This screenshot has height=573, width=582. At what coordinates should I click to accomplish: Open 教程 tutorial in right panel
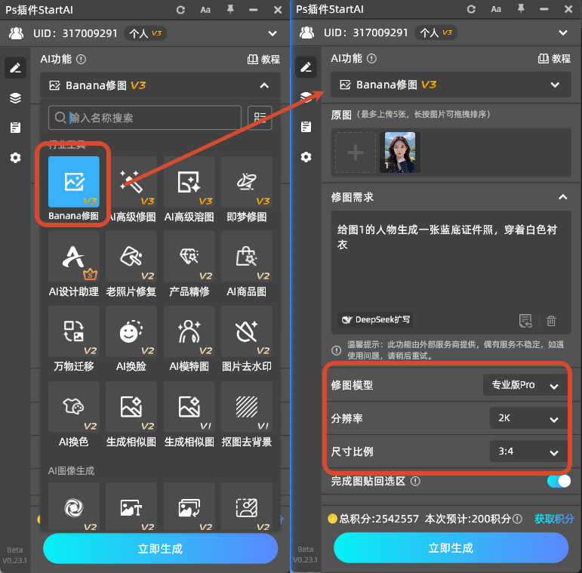[555, 58]
